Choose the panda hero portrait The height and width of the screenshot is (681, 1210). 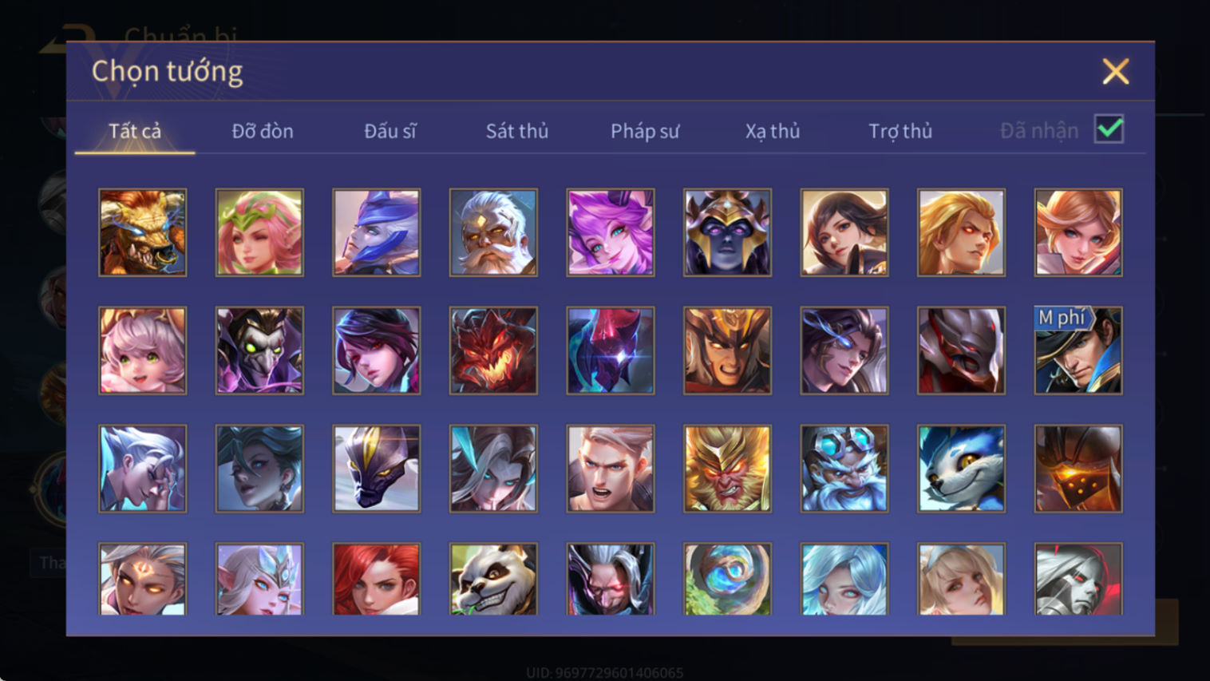tap(493, 579)
